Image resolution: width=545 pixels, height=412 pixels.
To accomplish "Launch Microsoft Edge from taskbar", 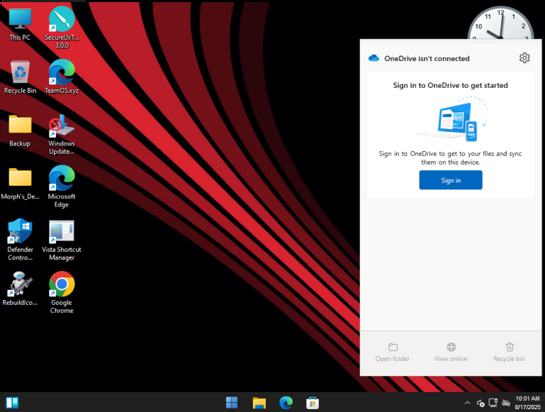I will [x=286, y=403].
